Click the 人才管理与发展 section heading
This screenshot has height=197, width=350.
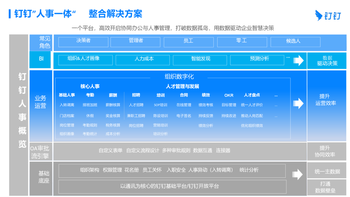(x=182, y=86)
